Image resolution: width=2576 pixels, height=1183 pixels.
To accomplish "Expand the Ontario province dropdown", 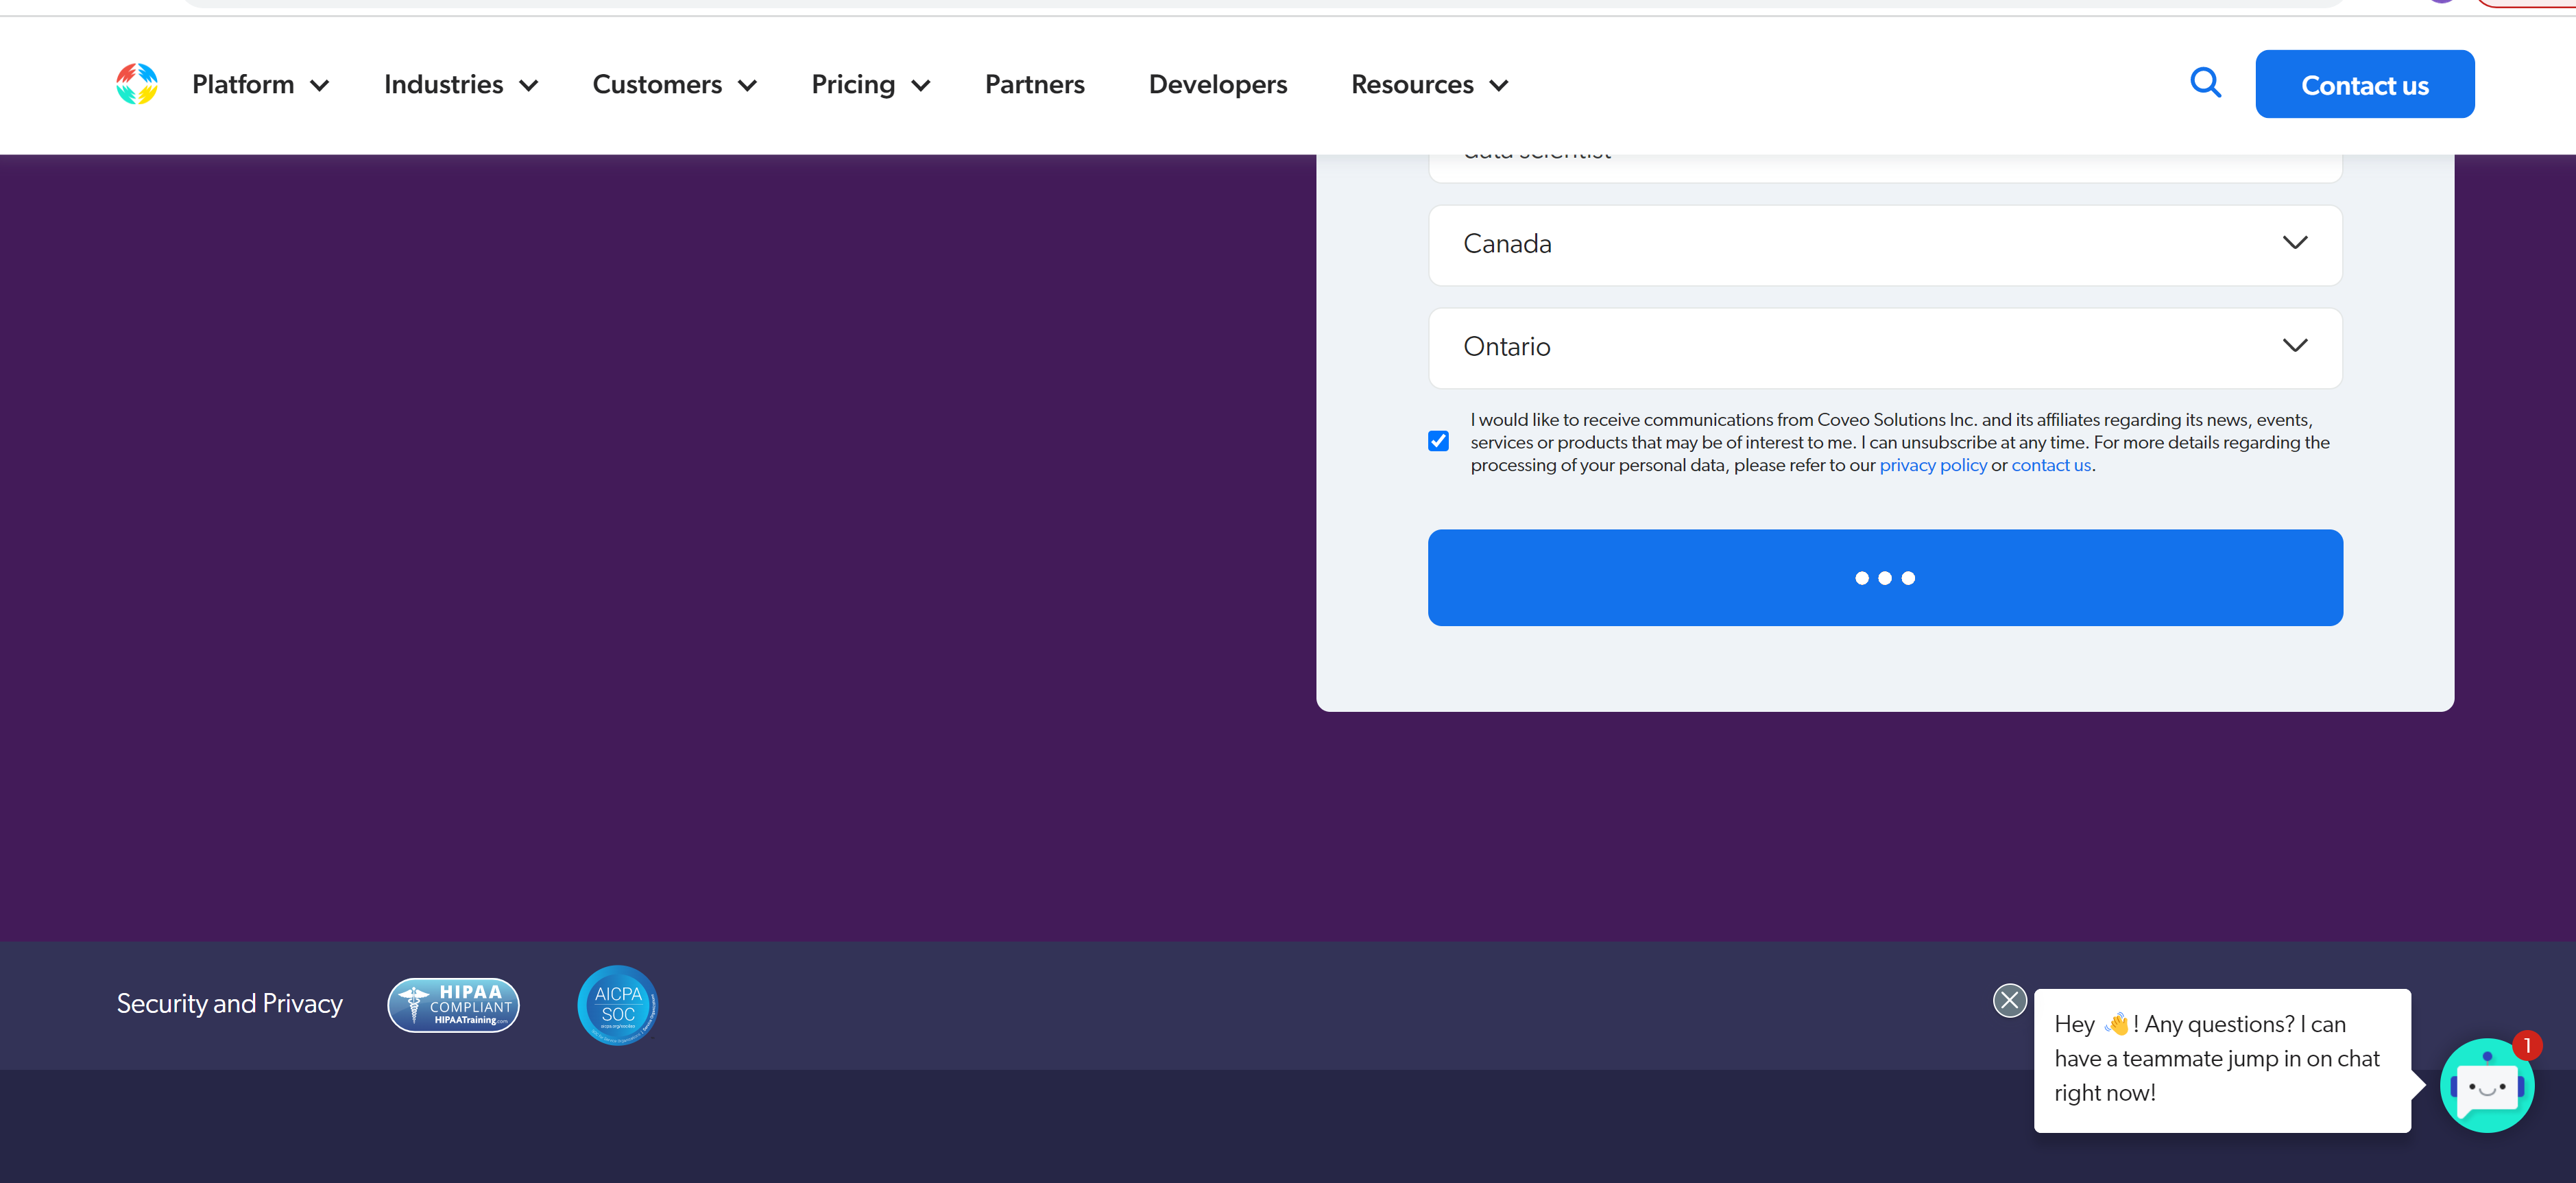I will click(x=1884, y=347).
